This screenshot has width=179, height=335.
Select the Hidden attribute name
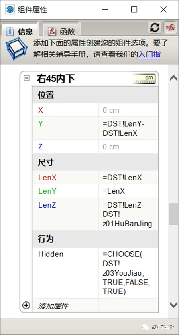pyautogui.click(x=51, y=254)
